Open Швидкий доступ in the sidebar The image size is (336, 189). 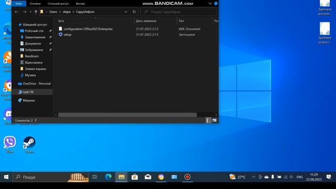[x=35, y=25]
